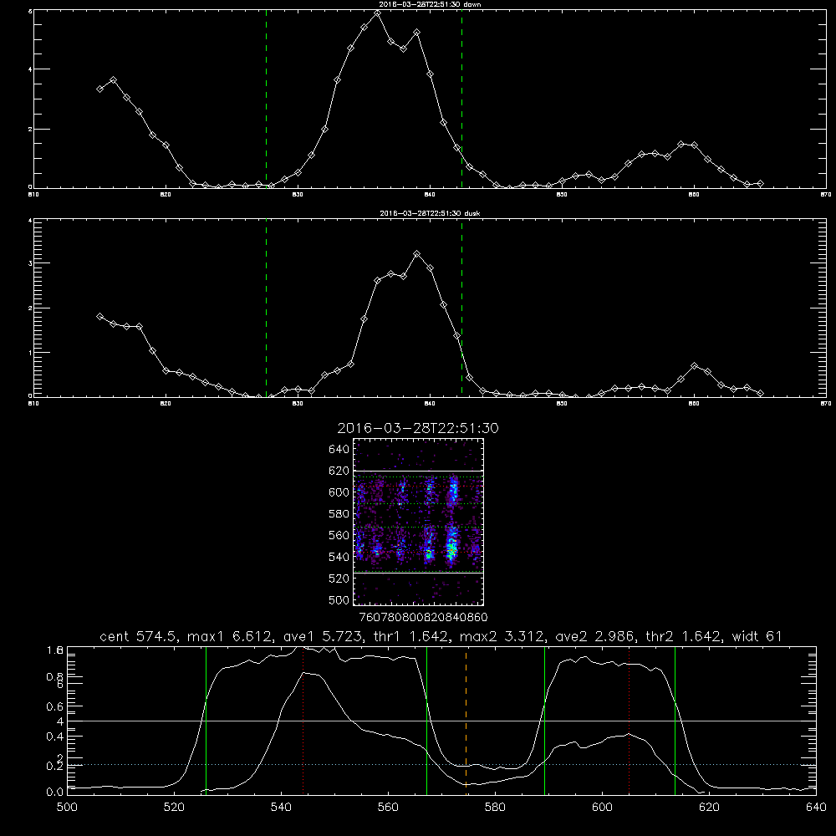Click the rightmost diamond data point in dusk plot
Screen dimensions: 836x836
[760, 393]
